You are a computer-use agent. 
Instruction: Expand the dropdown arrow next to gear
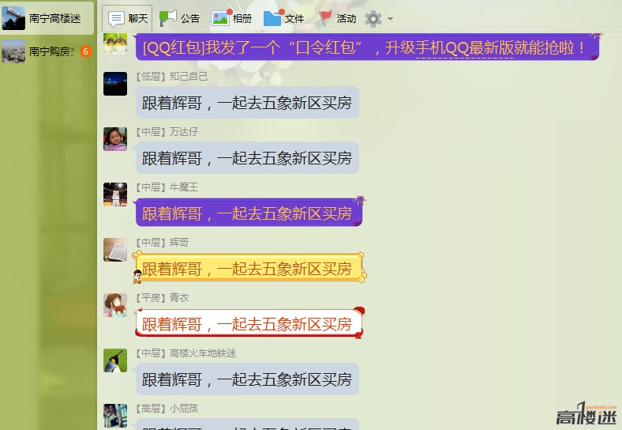(391, 19)
